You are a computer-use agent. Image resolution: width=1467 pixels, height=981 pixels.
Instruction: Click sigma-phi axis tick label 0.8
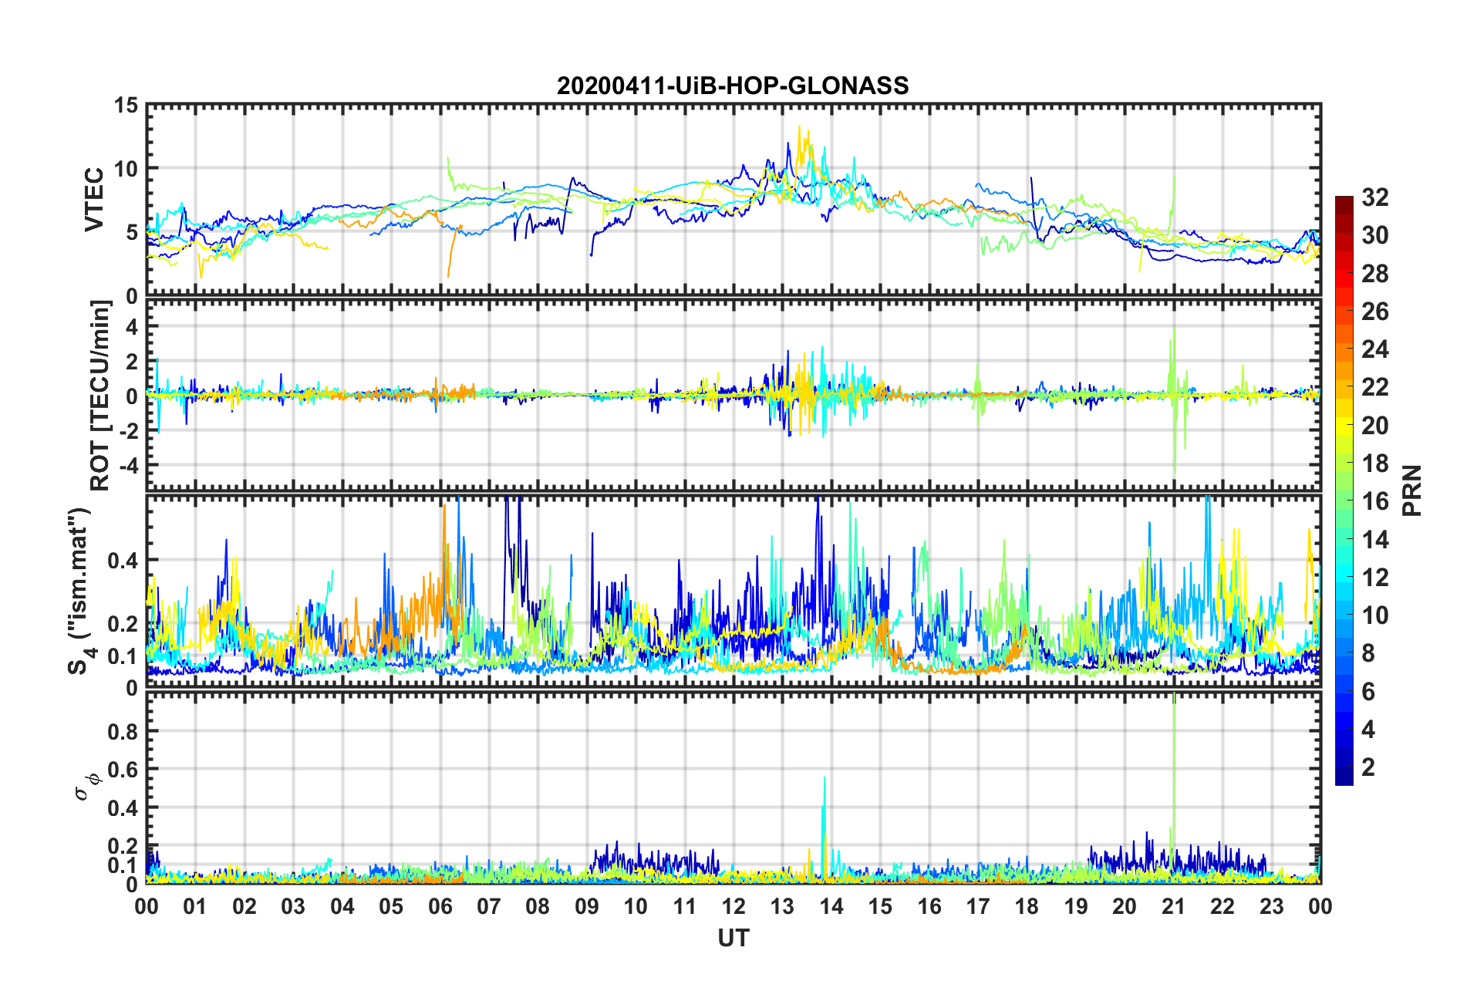click(123, 731)
